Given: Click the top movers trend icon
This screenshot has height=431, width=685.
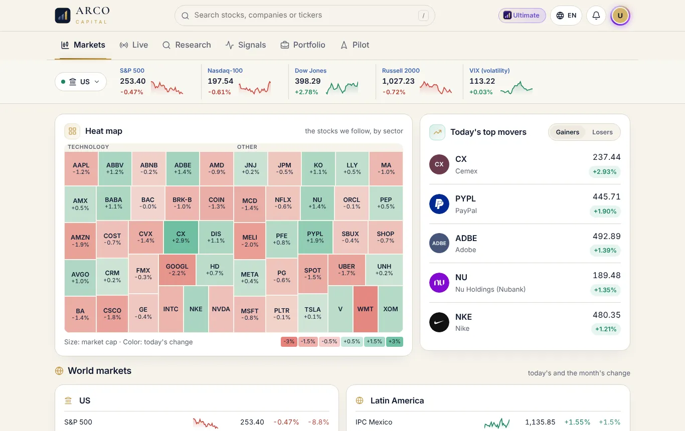Looking at the screenshot, I should pyautogui.click(x=437, y=132).
